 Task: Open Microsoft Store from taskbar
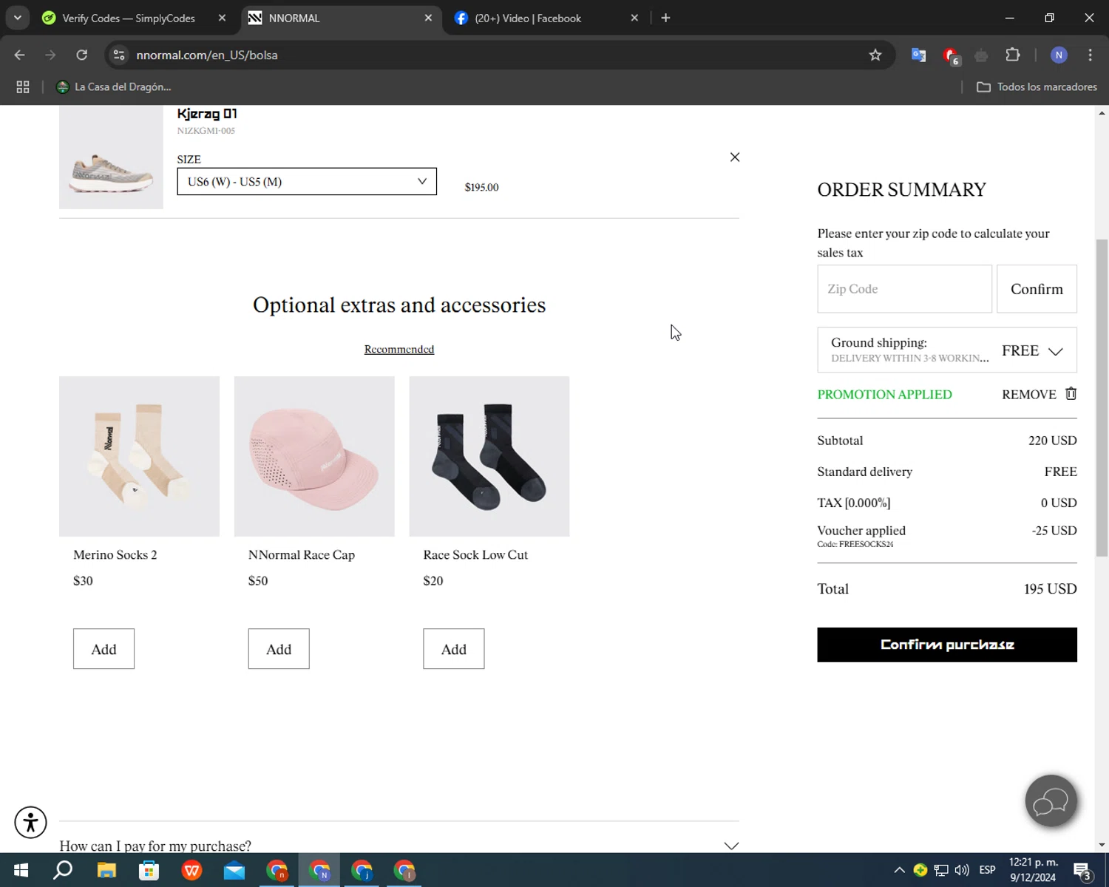tap(149, 870)
